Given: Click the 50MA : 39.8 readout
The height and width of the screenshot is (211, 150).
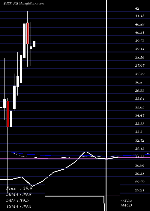Looking at the screenshot, I should pyautogui.click(x=19, y=194).
